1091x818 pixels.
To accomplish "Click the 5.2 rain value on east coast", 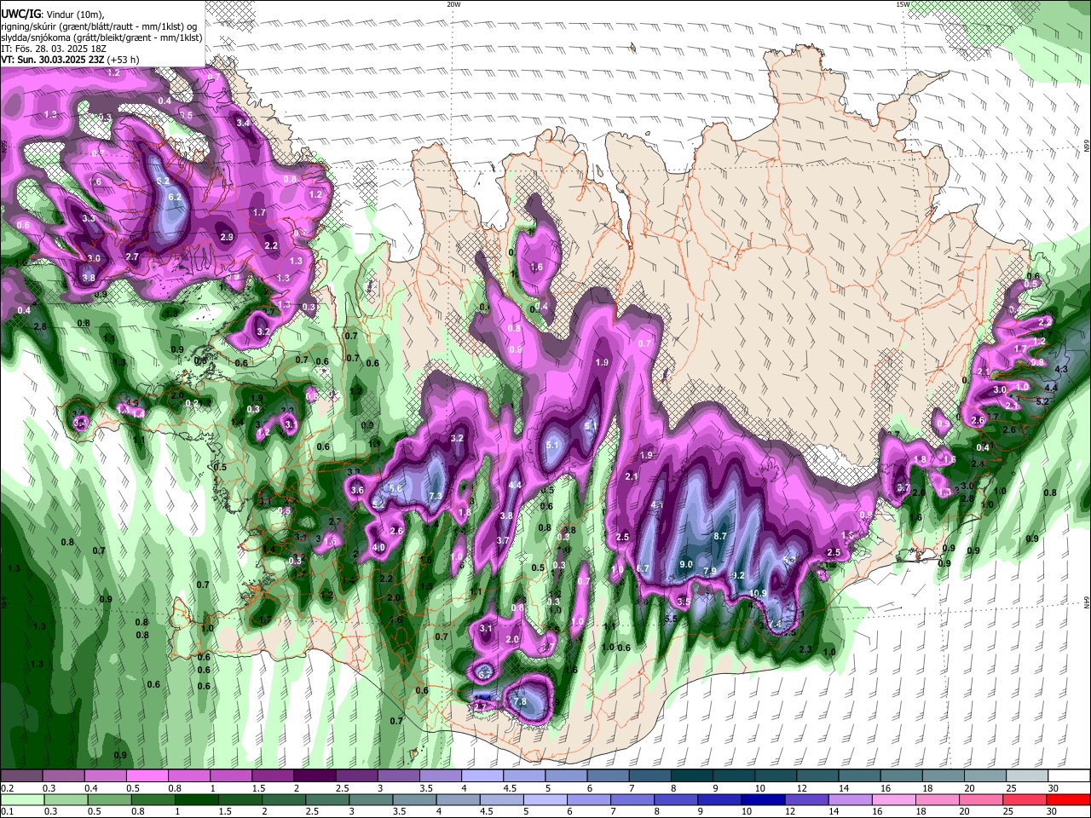I will [1042, 401].
